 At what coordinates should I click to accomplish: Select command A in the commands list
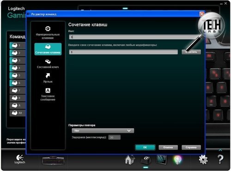[18, 105]
